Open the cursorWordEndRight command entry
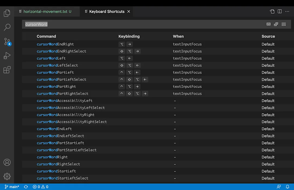The width and height of the screenshot is (294, 190). point(55,44)
